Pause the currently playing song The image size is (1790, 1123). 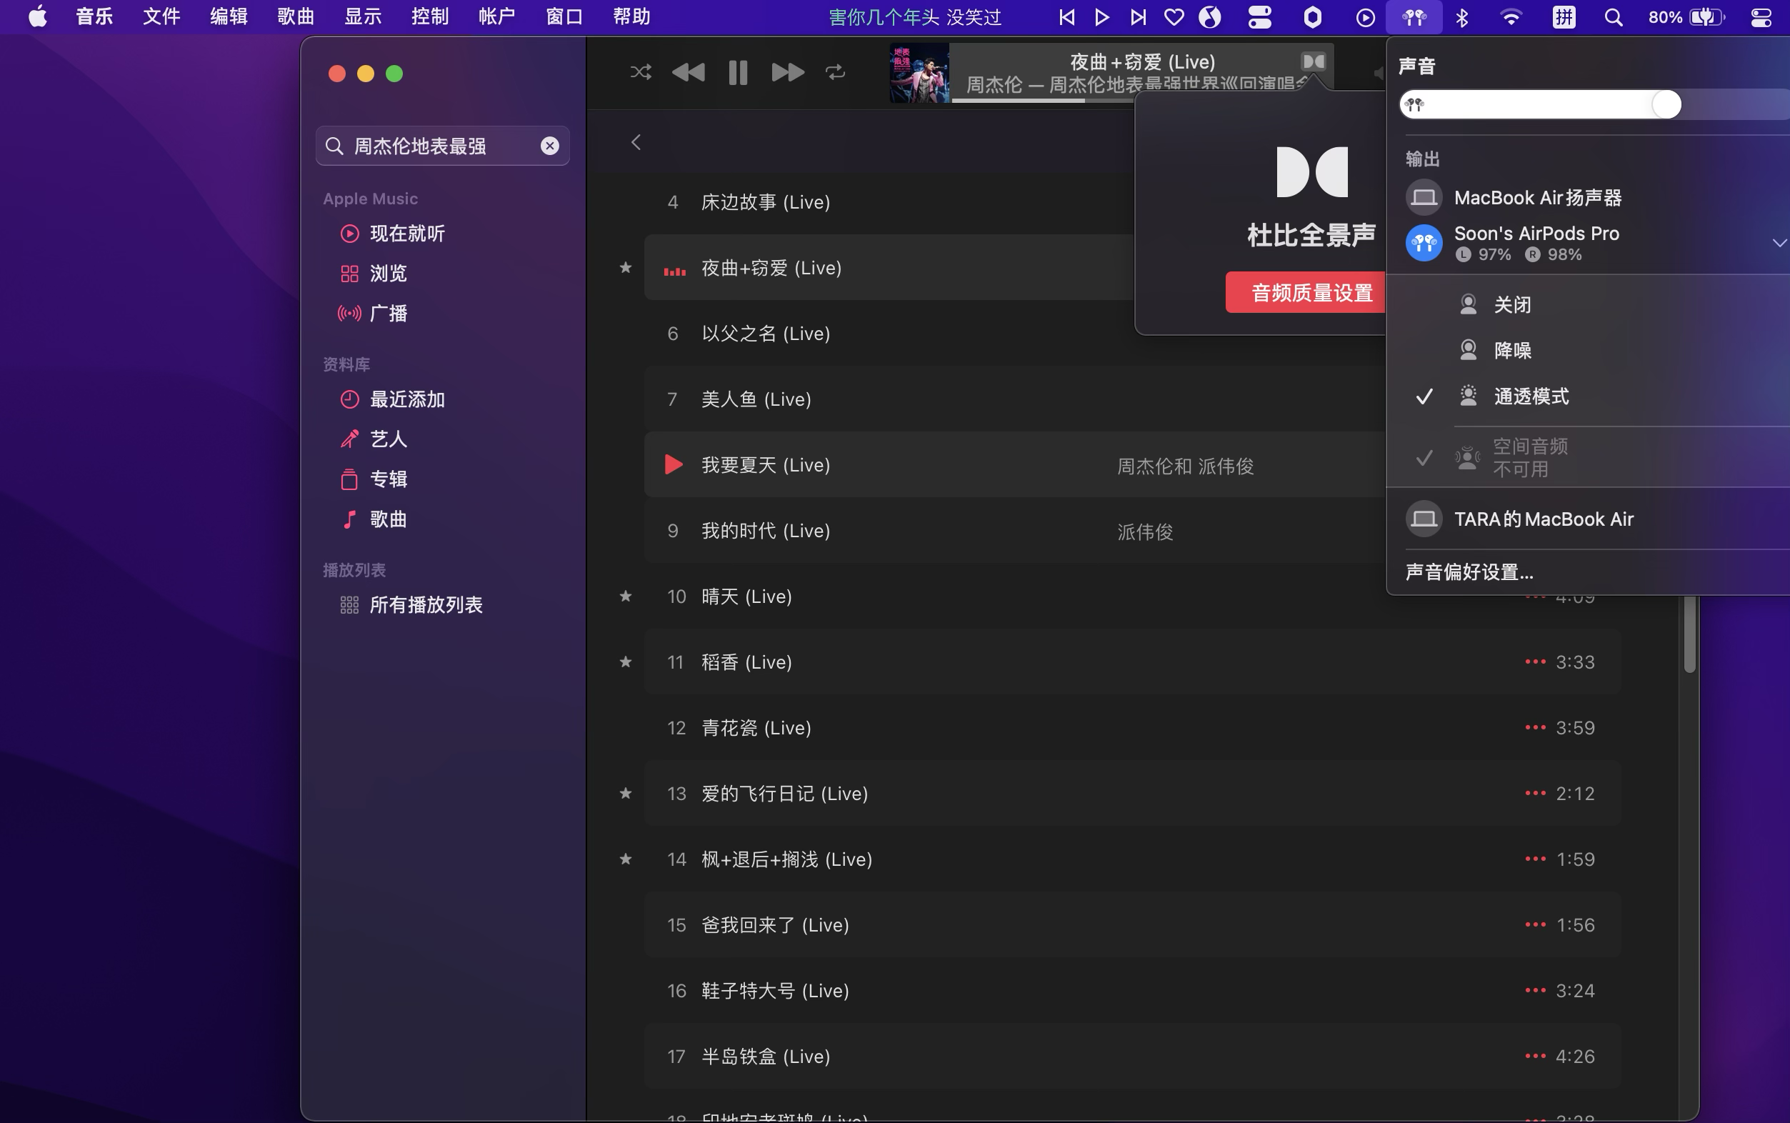tap(737, 72)
